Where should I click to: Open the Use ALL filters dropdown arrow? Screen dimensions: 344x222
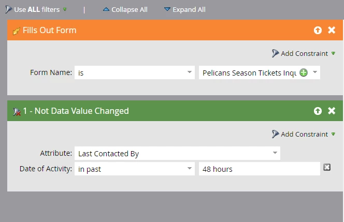tap(65, 10)
